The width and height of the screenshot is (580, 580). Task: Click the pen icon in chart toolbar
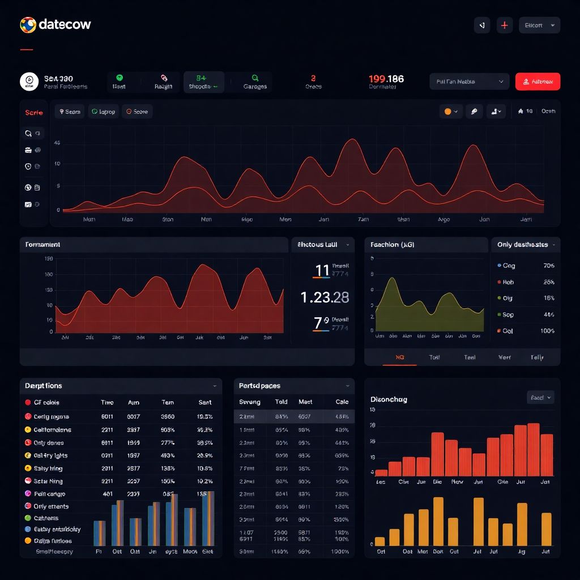pyautogui.click(x=474, y=112)
